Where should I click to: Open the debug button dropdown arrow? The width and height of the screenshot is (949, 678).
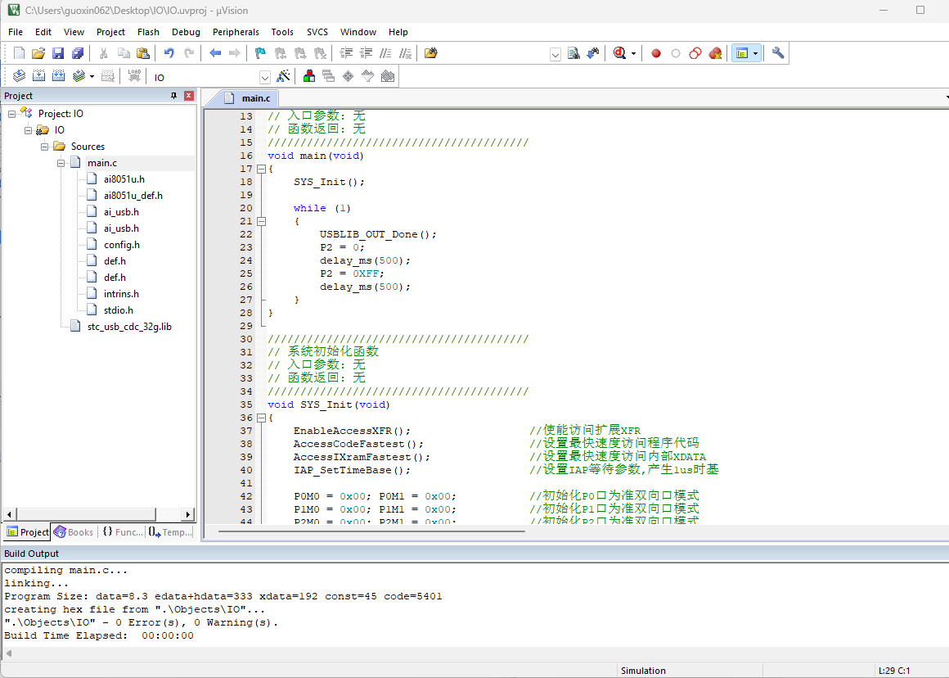633,53
